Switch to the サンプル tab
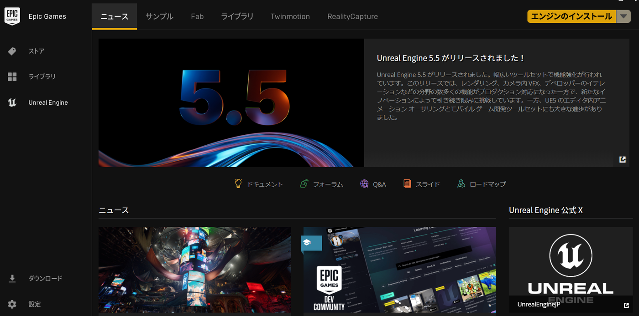This screenshot has height=316, width=639. click(x=159, y=16)
